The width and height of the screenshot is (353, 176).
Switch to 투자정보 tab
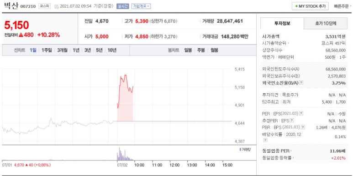(282, 23)
